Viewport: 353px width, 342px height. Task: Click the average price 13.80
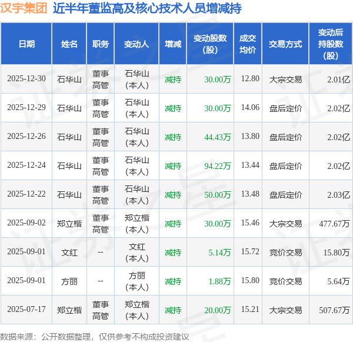click(250, 137)
